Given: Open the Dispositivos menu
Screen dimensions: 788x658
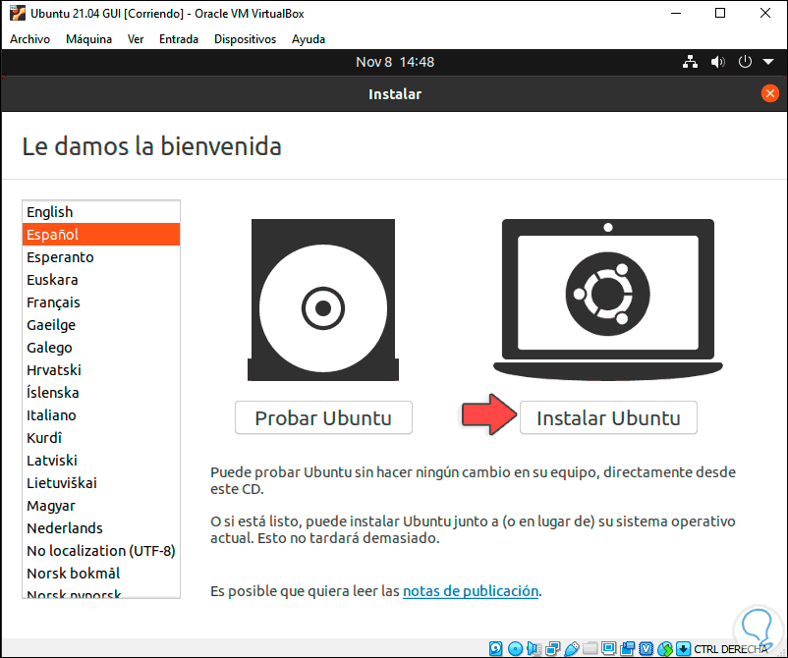Looking at the screenshot, I should click(x=245, y=39).
